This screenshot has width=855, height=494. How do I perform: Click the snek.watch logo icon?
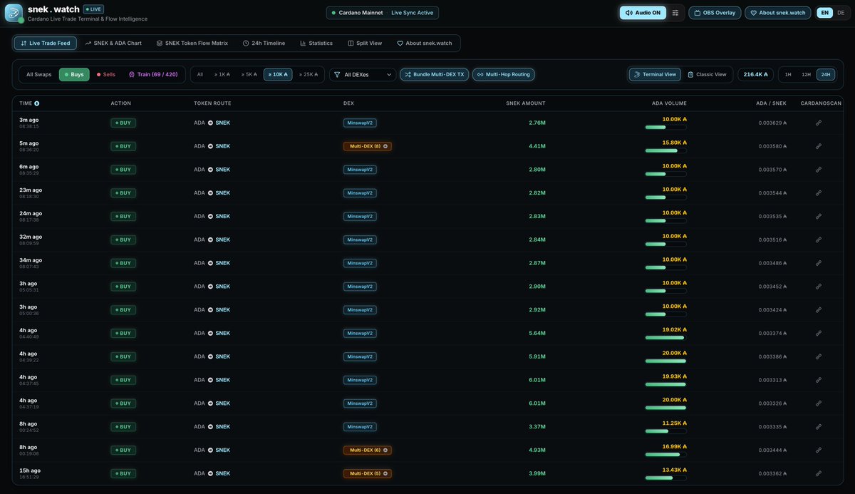[x=14, y=13]
